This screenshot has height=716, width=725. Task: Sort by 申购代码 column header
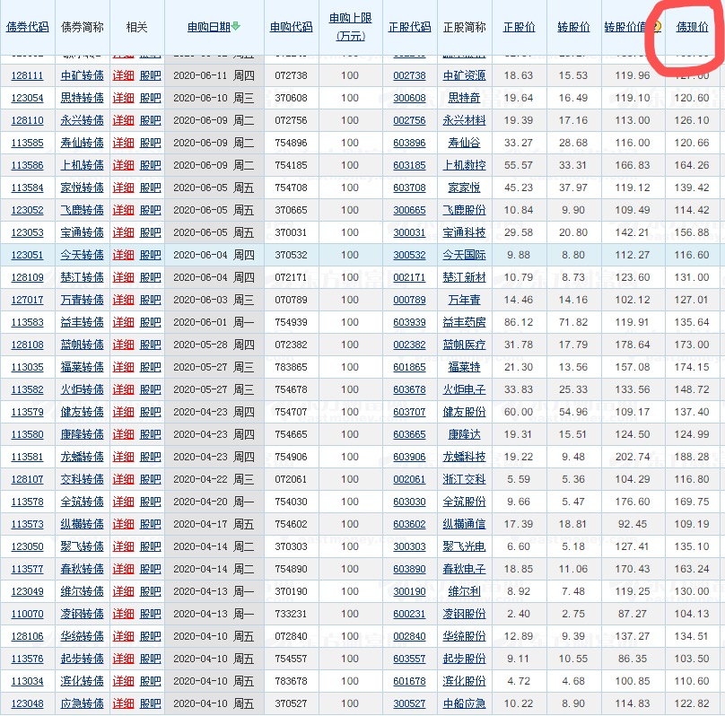coord(292,27)
